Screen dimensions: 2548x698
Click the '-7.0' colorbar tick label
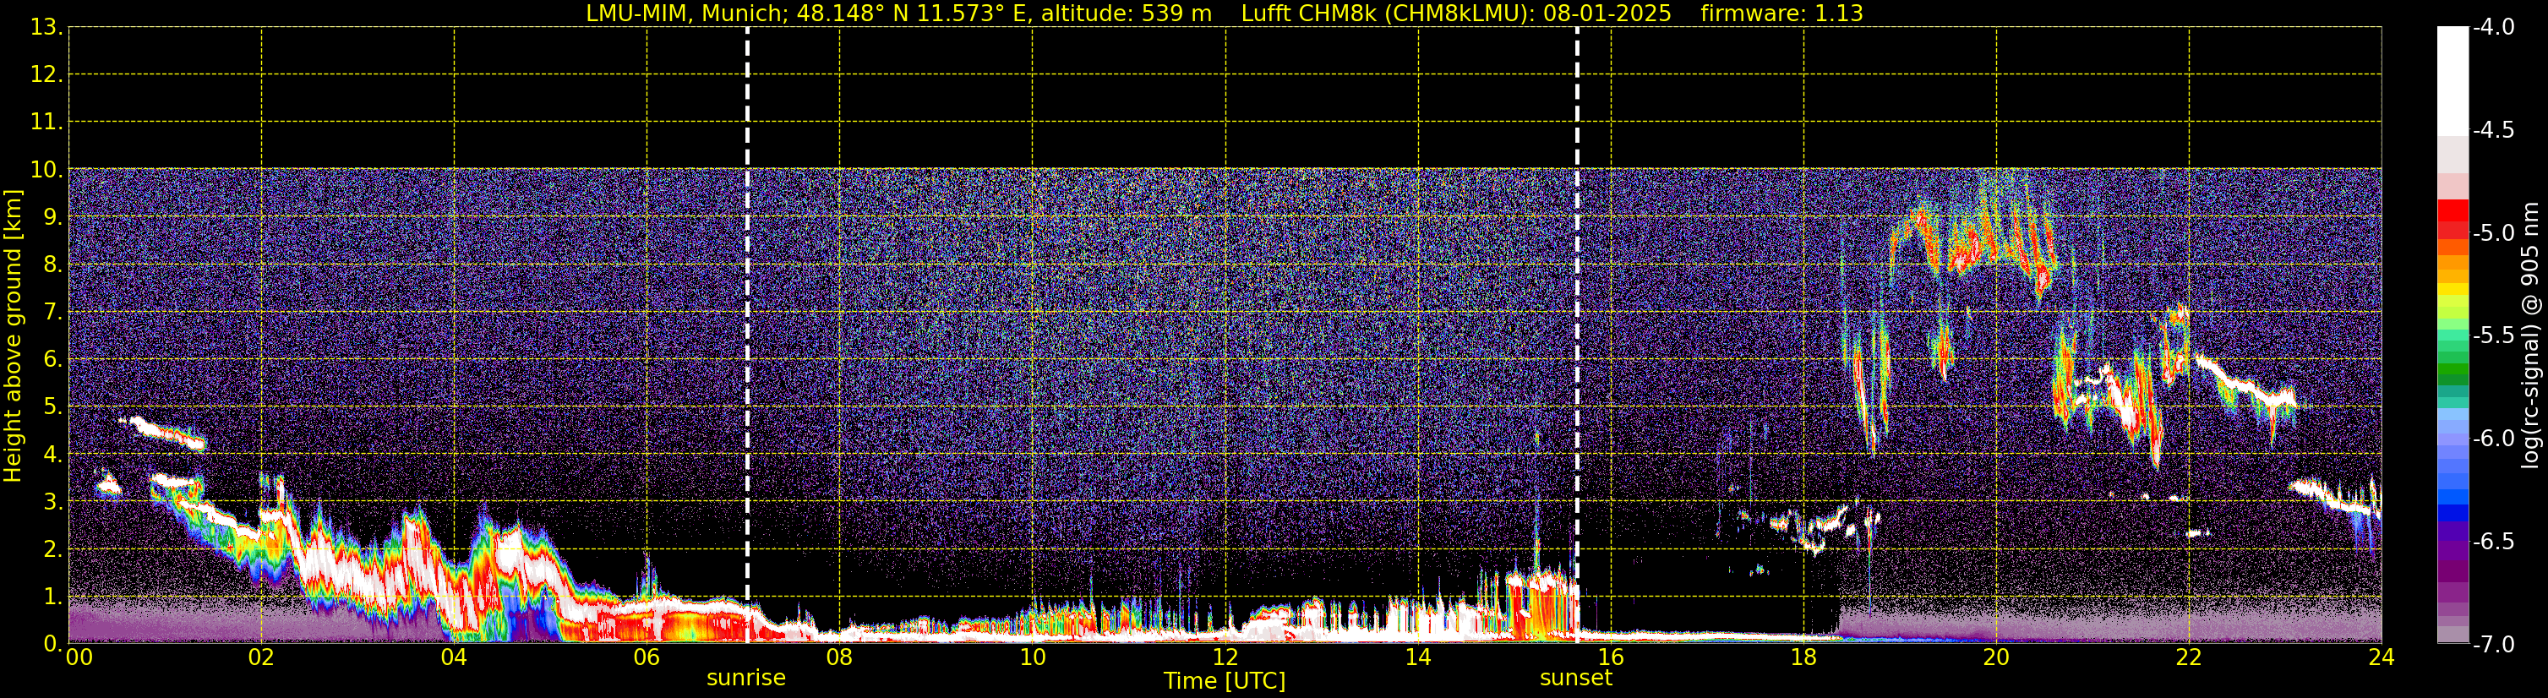[2494, 645]
